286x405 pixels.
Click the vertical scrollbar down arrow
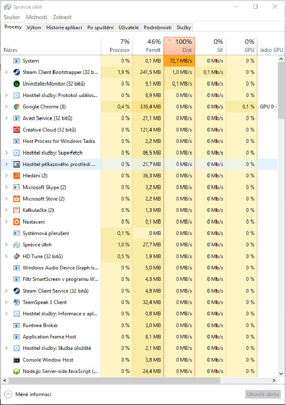281,374
